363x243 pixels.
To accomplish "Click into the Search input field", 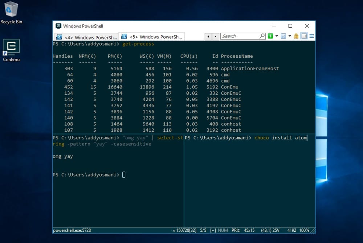I will coord(240,36).
